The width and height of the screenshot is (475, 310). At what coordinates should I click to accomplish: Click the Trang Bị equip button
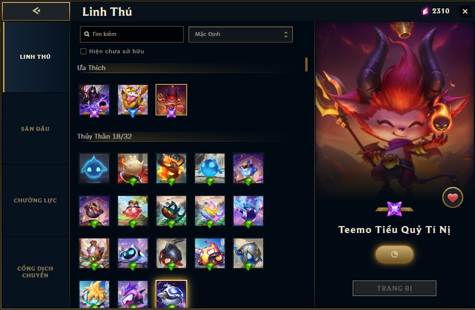coord(394,288)
